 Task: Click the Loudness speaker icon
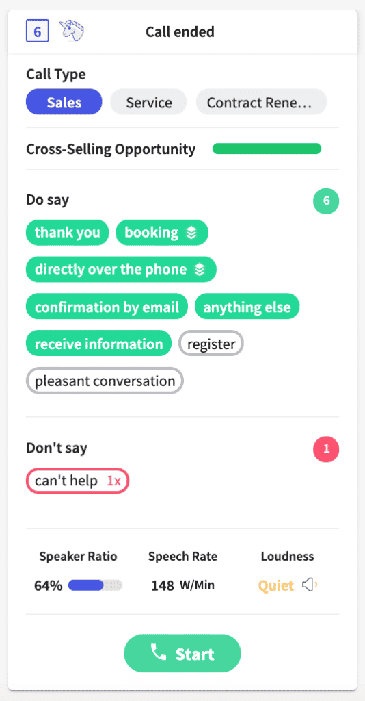pyautogui.click(x=310, y=585)
